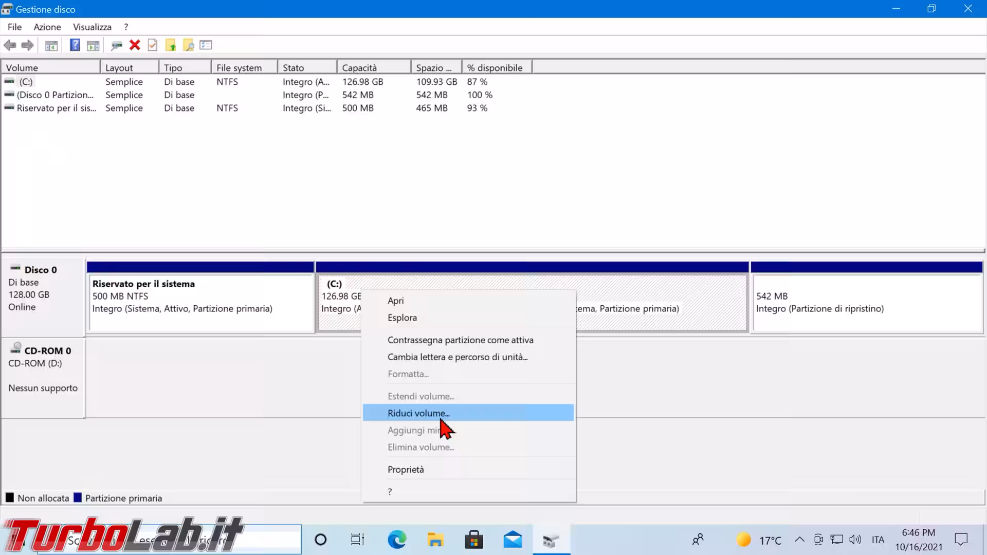This screenshot has width=987, height=555.
Task: Expand hidden system tray icons chevron
Action: [799, 540]
